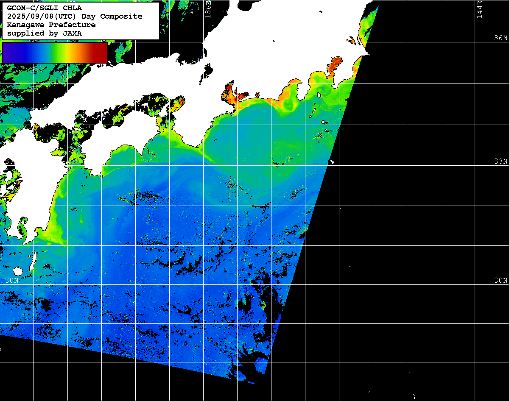The height and width of the screenshot is (401, 509).
Task: Click the "30N" latitude label on the left edge
Action: [x=12, y=280]
